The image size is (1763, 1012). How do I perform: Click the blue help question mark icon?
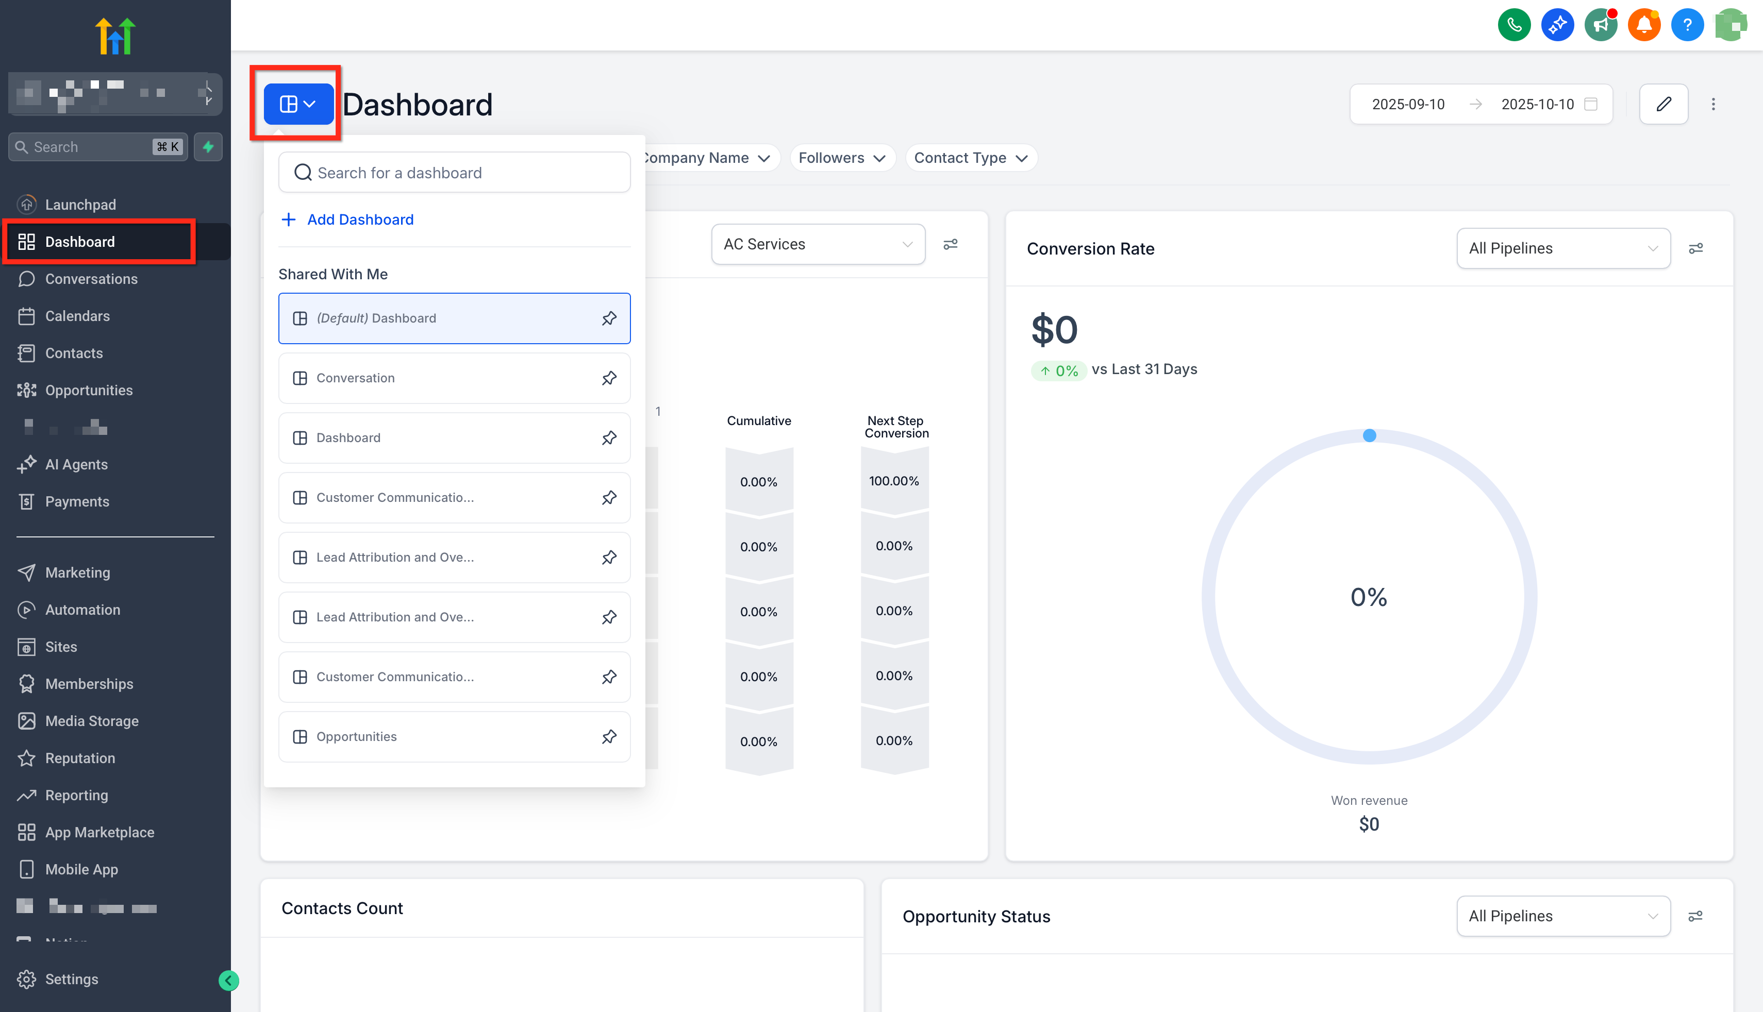[1687, 26]
